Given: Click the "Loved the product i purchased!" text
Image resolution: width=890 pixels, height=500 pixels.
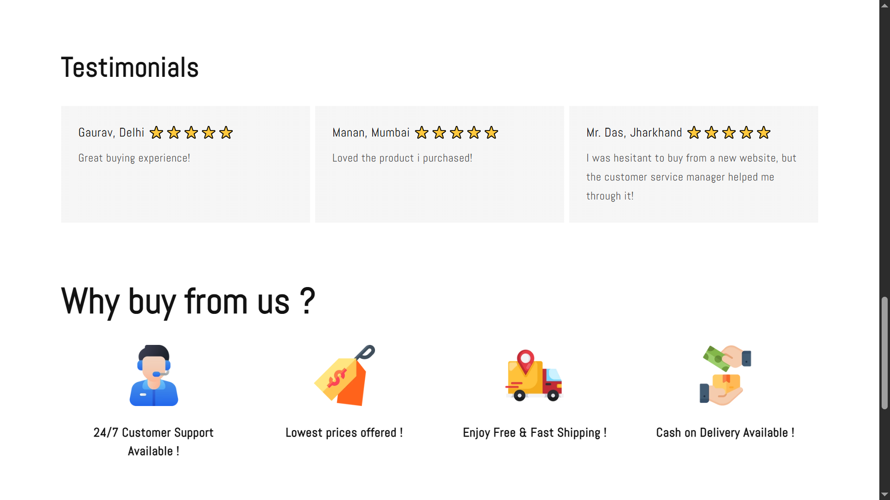Looking at the screenshot, I should pos(402,158).
